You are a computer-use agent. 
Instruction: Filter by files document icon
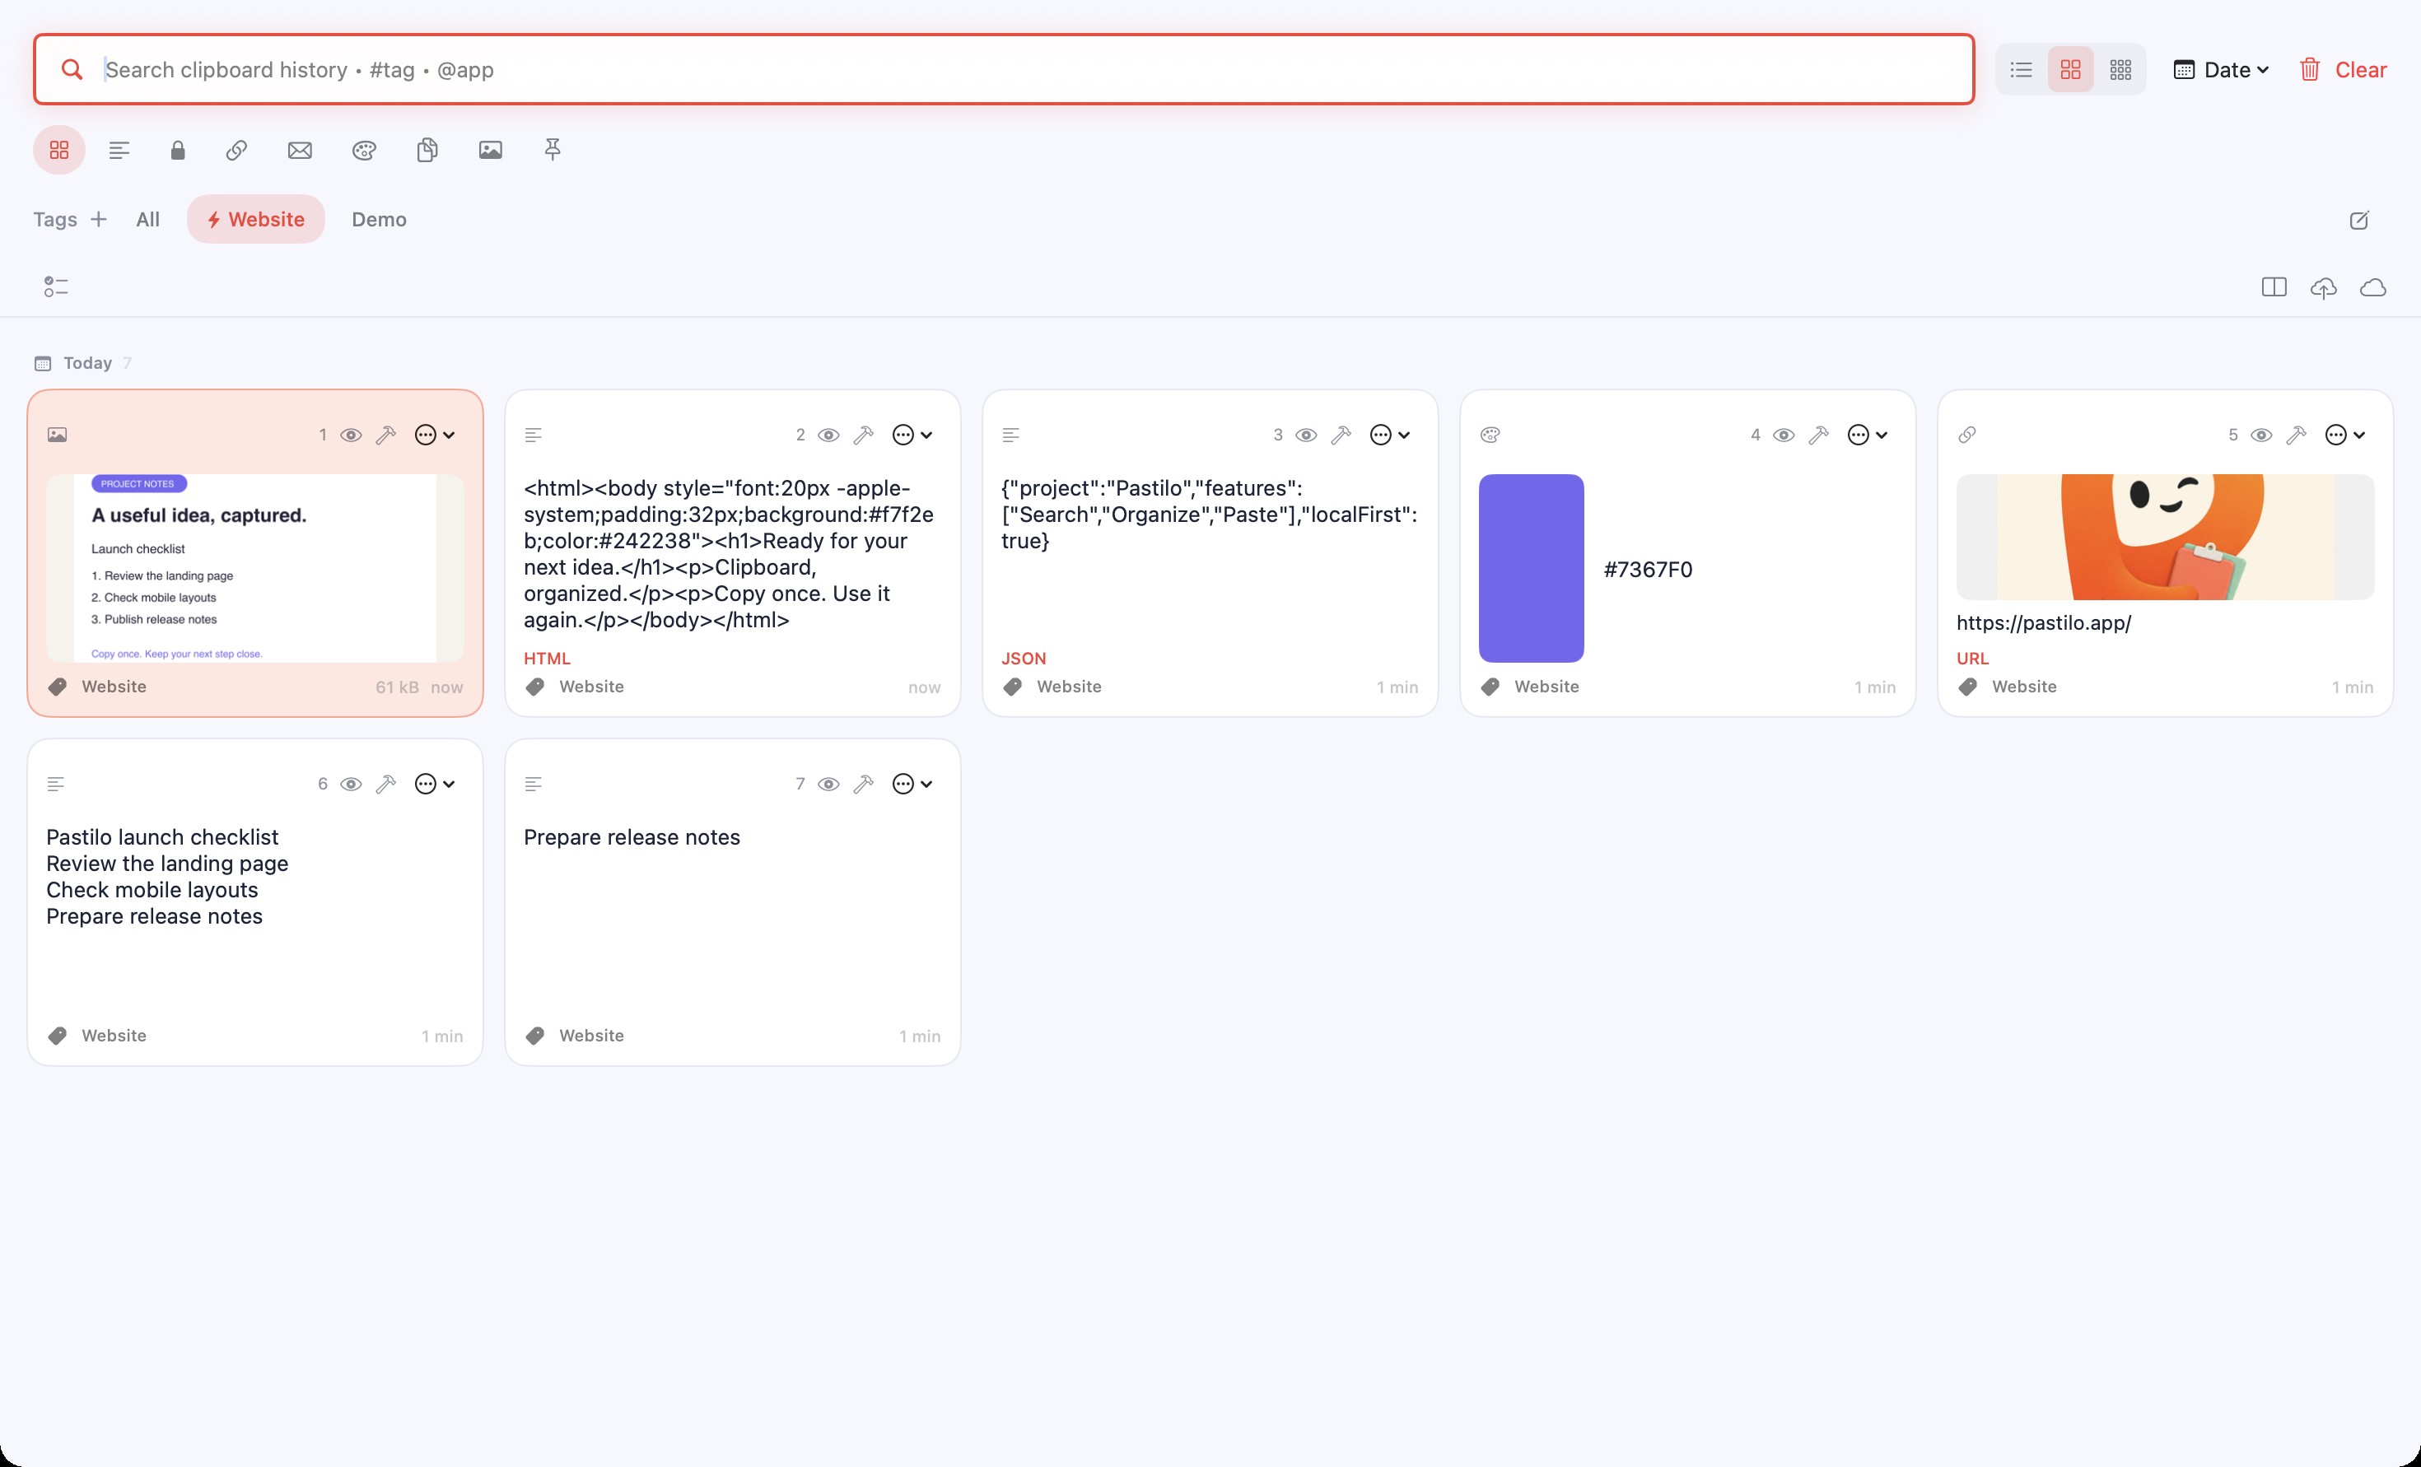coord(427,149)
